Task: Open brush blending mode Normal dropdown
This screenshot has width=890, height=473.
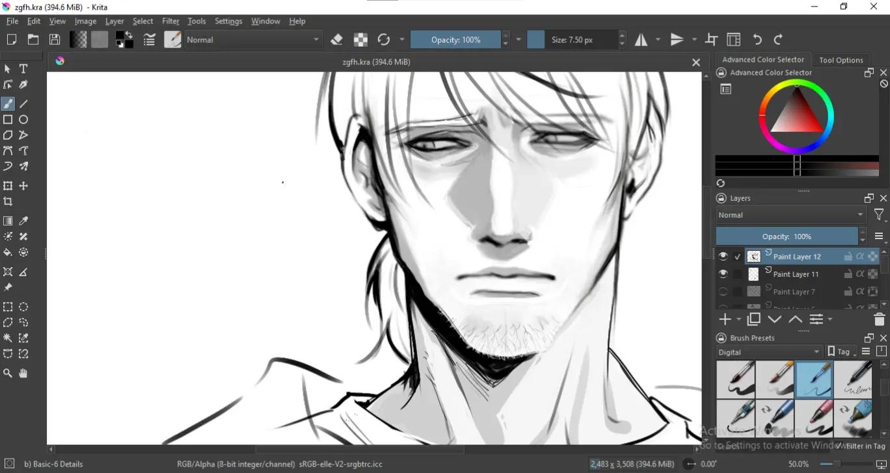Action: [253, 40]
